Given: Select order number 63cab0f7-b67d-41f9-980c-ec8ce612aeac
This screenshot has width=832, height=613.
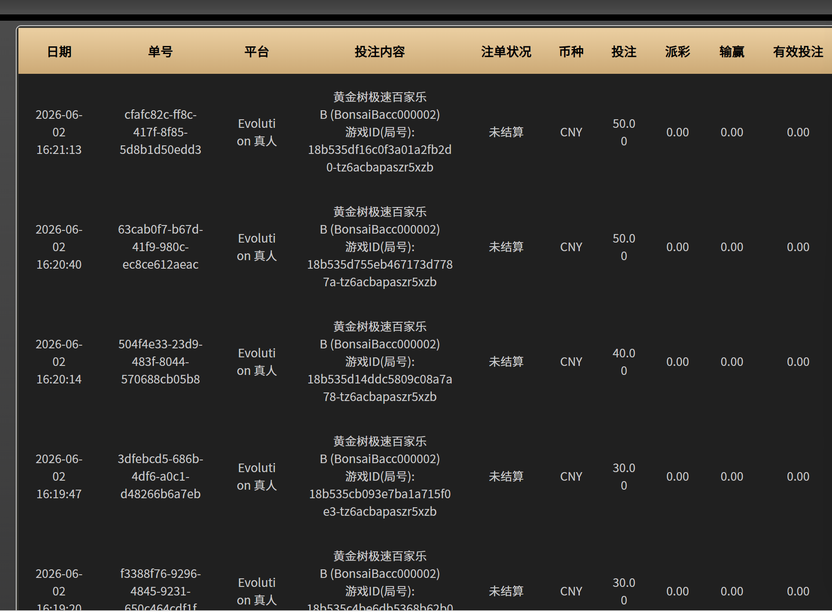Looking at the screenshot, I should [160, 247].
